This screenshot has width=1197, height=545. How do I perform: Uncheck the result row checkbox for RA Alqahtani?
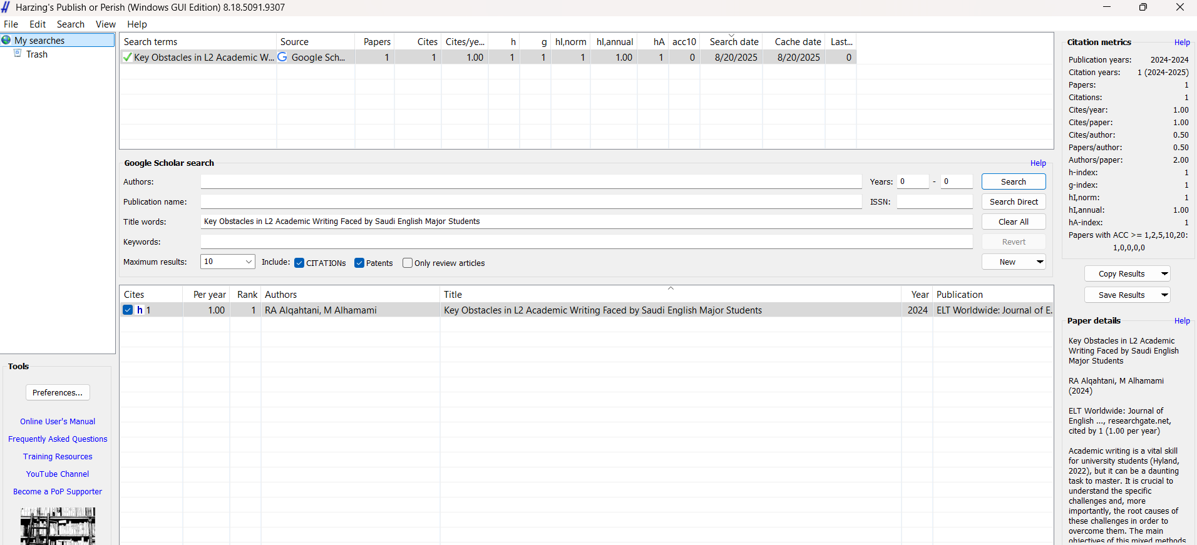pos(128,310)
